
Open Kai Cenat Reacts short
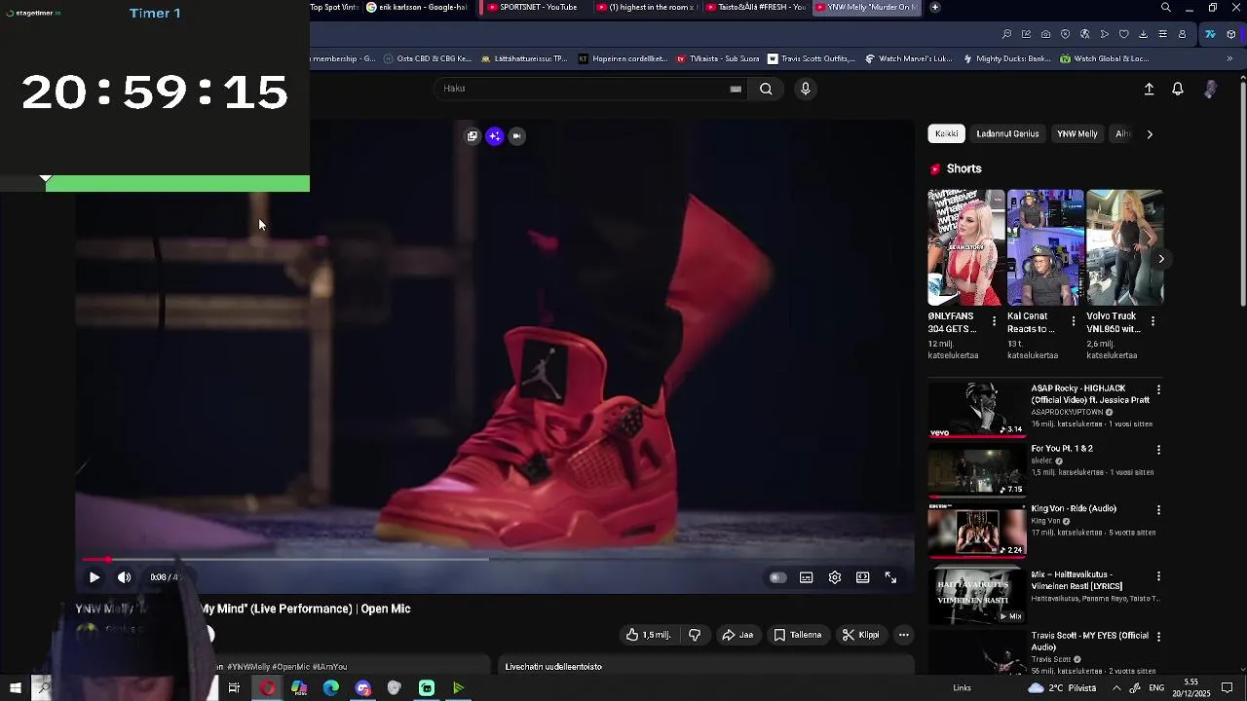pos(1045,247)
